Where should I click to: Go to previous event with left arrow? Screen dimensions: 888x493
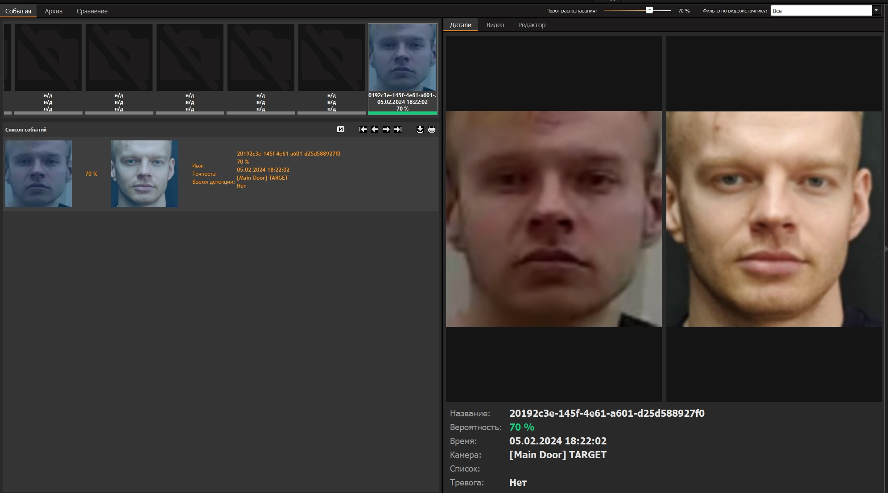375,129
